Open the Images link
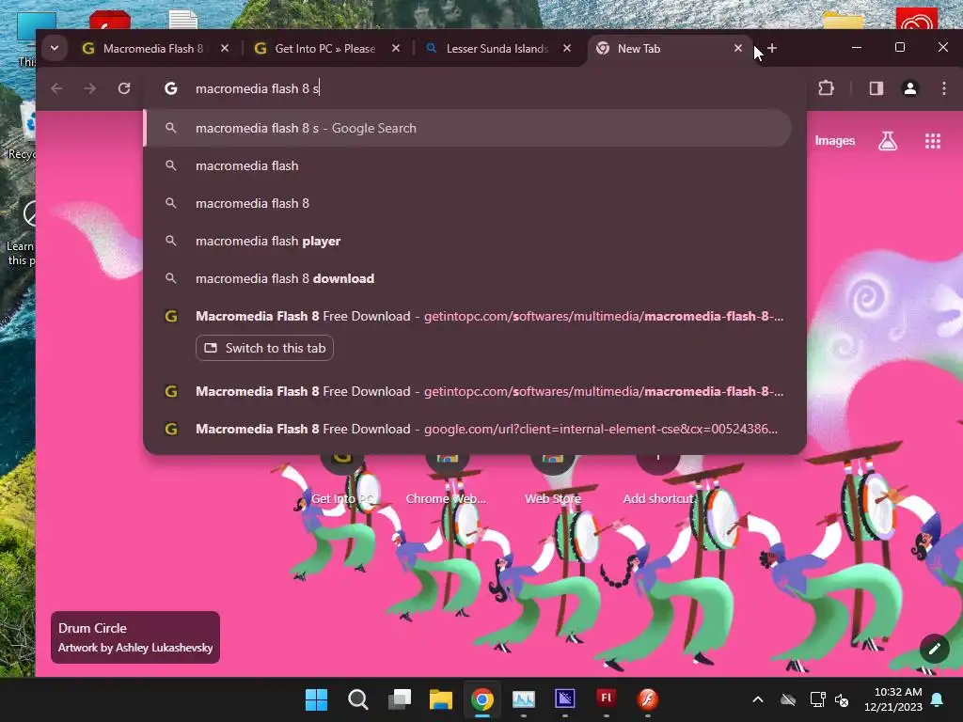Viewport: 963px width, 722px height. tap(835, 141)
